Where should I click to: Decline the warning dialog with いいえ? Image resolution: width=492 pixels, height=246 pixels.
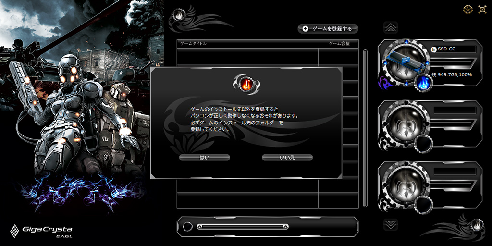(x=287, y=158)
